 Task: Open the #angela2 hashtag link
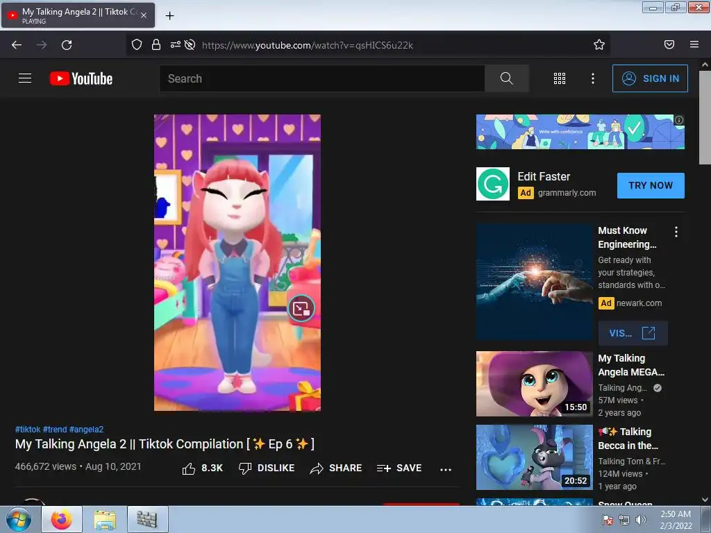pyautogui.click(x=86, y=429)
